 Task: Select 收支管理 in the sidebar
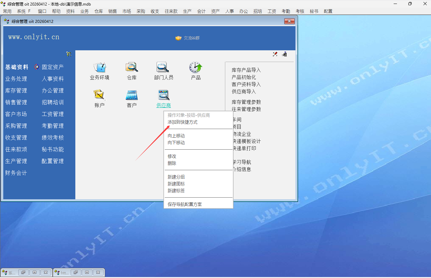pos(16,138)
